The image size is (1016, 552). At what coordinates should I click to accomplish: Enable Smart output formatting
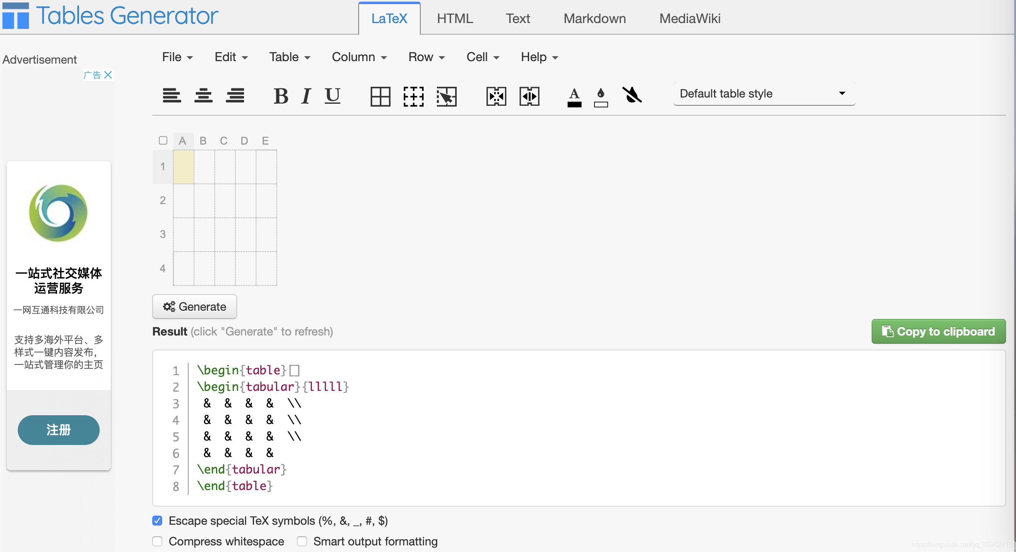pyautogui.click(x=302, y=541)
